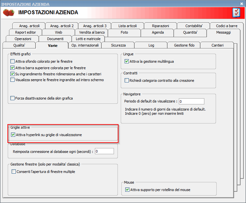246x203 pixels.
Task: Open the Anag. articoli tab
Action: click(x=29, y=26)
